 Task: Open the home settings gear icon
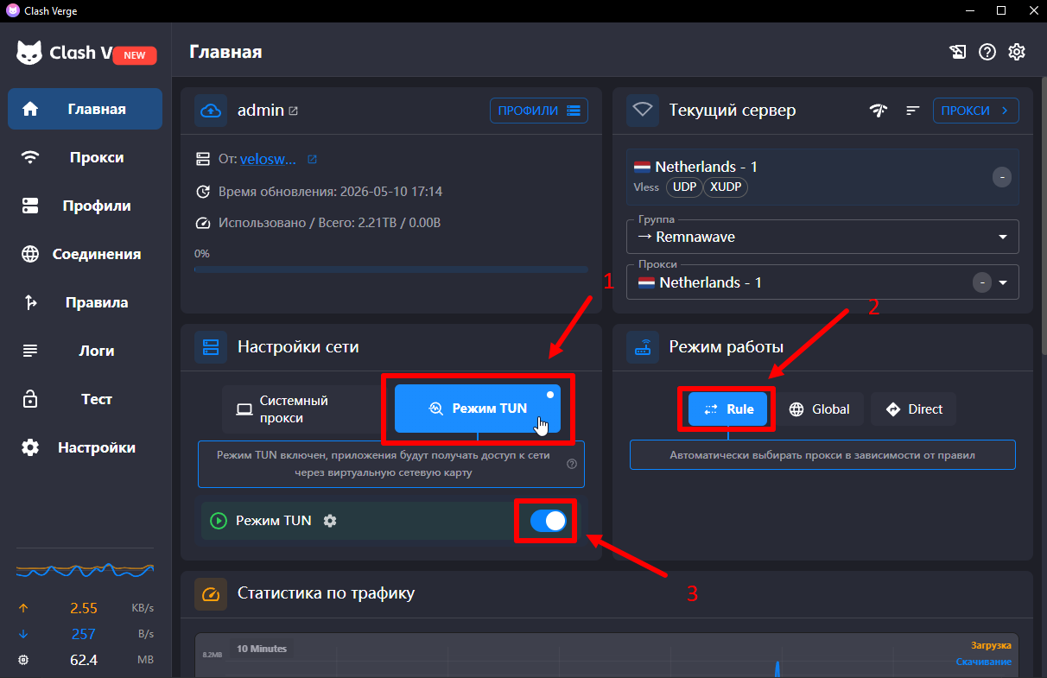coord(1017,52)
